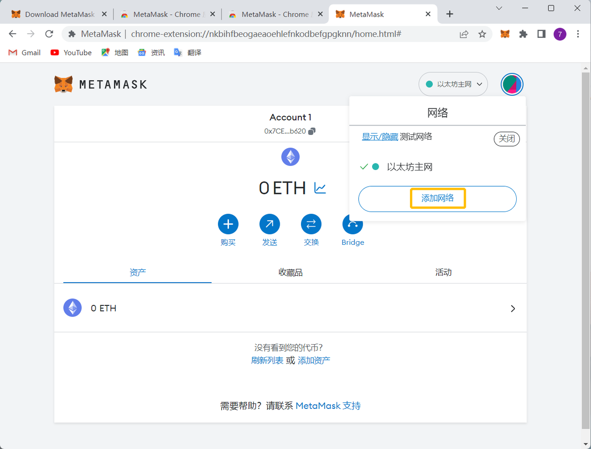Image resolution: width=591 pixels, height=449 pixels.
Task: Reload the page
Action: (49, 34)
